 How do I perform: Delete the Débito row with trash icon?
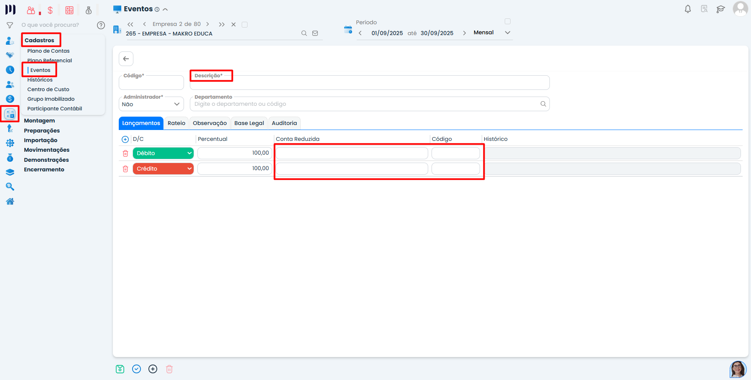[125, 153]
